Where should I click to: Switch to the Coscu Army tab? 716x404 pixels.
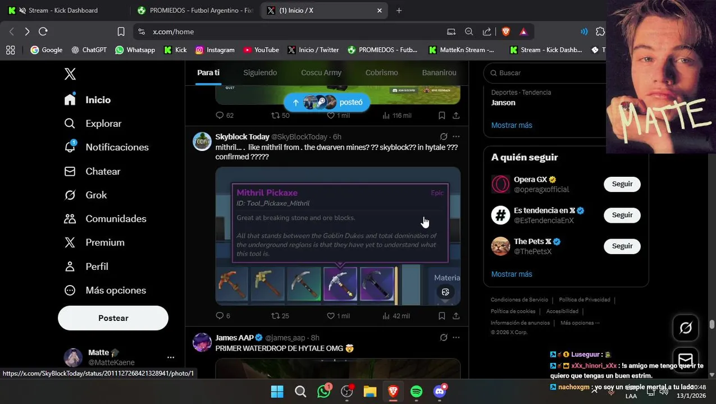pos(321,72)
